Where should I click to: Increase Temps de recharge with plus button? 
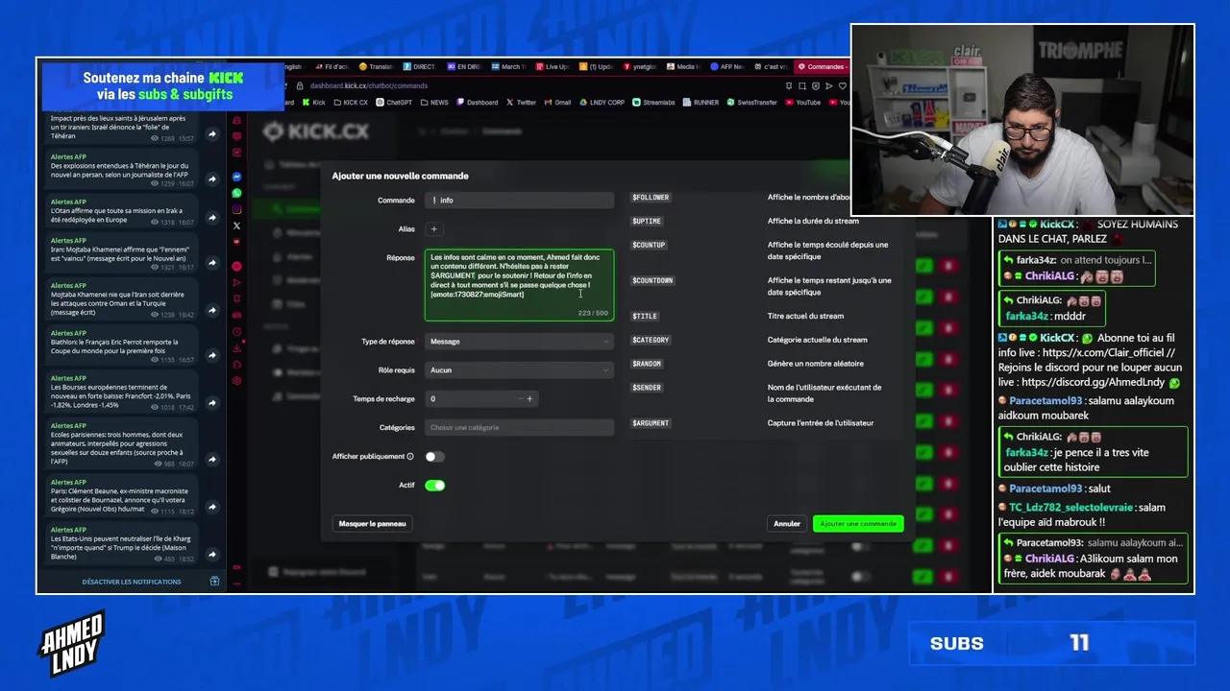click(529, 399)
